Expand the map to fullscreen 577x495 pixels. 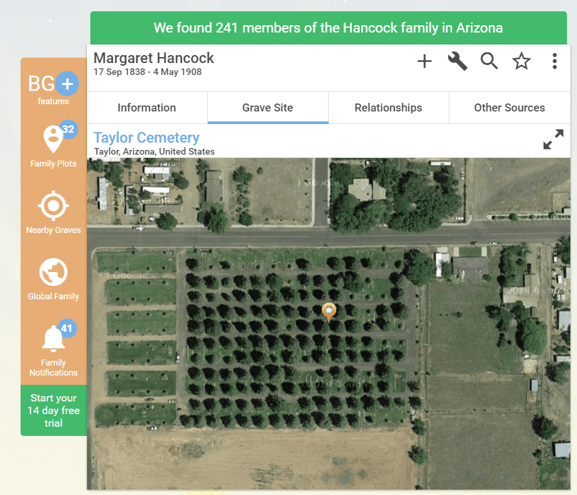553,139
